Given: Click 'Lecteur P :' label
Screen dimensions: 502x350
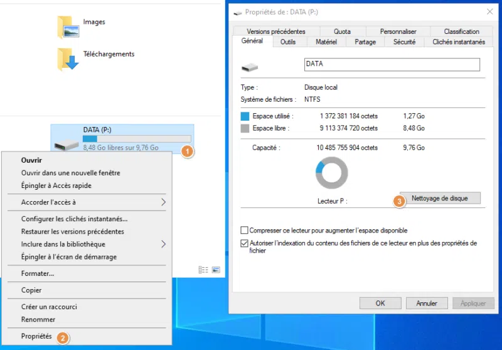Looking at the screenshot, I should coord(333,201).
